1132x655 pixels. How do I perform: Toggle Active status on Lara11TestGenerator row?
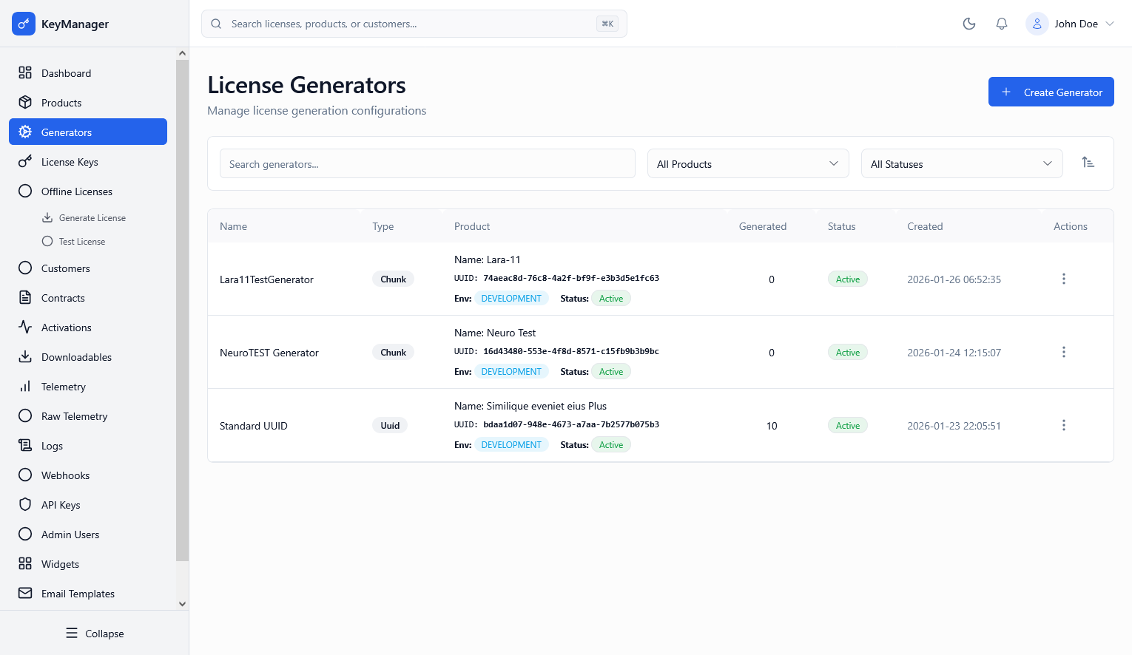coord(847,279)
